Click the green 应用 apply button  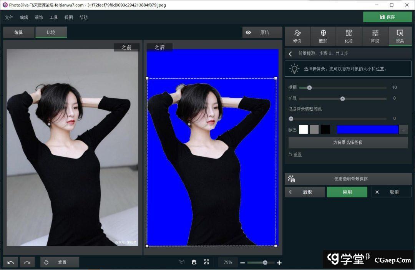[347, 192]
